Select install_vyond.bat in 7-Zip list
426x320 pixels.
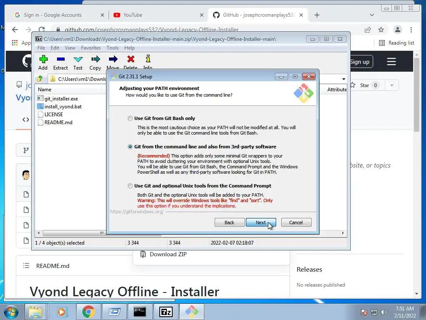(x=63, y=106)
